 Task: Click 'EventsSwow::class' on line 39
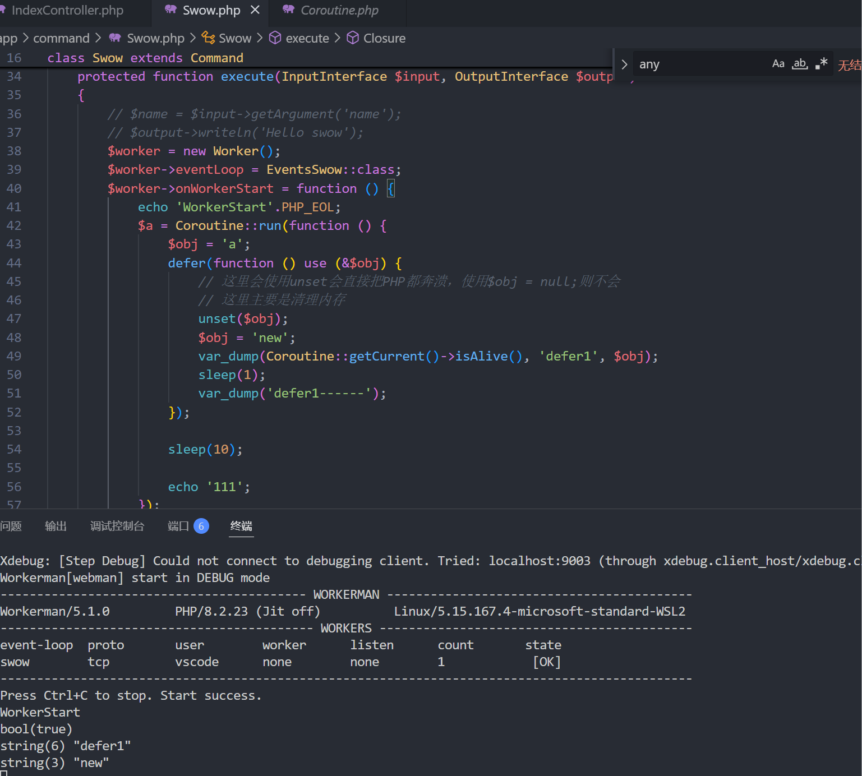point(330,170)
